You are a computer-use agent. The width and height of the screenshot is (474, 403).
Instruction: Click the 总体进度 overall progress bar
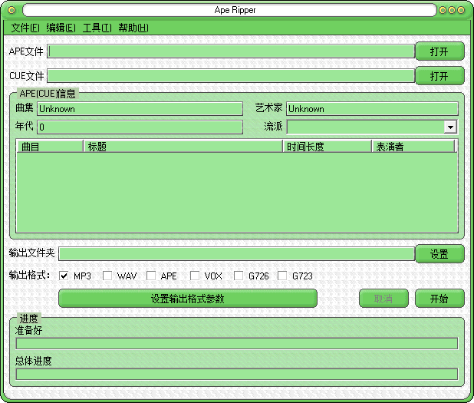point(236,375)
